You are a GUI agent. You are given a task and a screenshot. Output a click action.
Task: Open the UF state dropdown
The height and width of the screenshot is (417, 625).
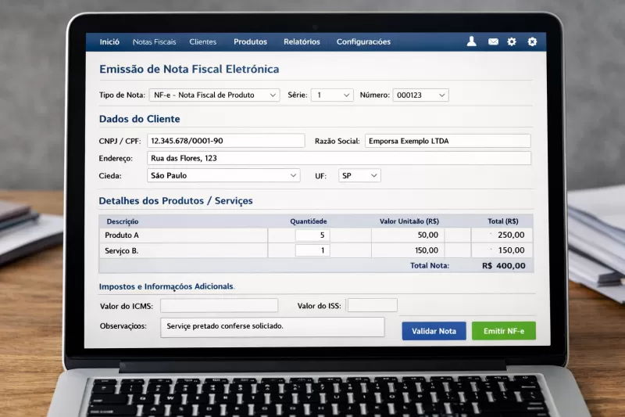pos(359,175)
